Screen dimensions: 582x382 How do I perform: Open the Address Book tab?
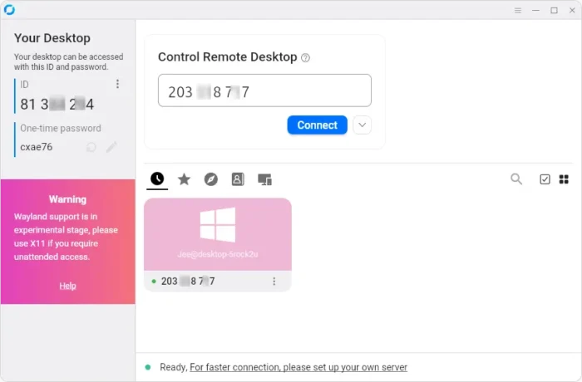[x=238, y=179]
